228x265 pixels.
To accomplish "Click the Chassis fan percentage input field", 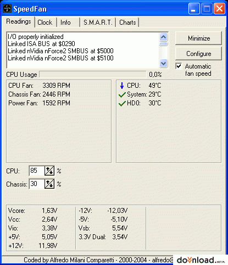I will pyautogui.click(x=37, y=184).
